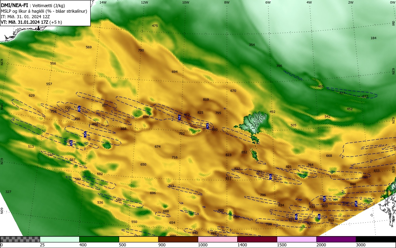Click the map value '354'
The height and width of the screenshot is (248, 396).
pyautogui.click(x=252, y=45)
